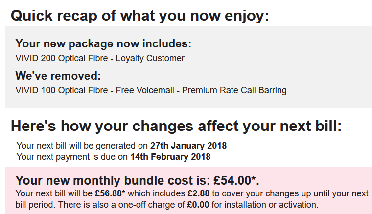Image resolution: width=372 pixels, height=214 pixels.
Task: Click 'Your next bill will be generated' line
Action: (121, 145)
